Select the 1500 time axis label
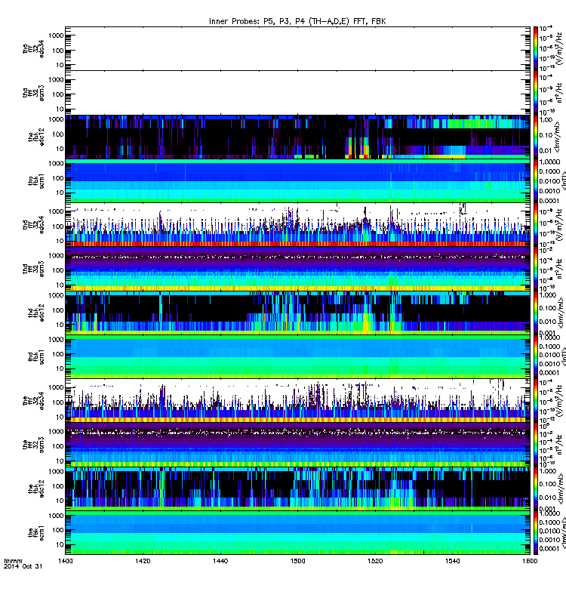 coord(297,561)
